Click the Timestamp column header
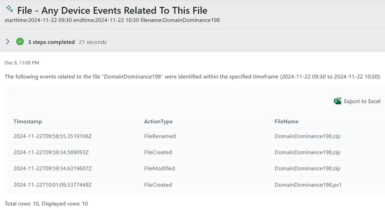Screen dimensions: 385x210 tap(28, 121)
